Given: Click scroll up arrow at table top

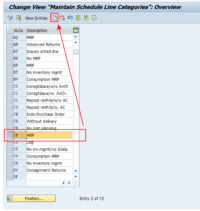Looking at the screenshot, I should (x=76, y=37).
